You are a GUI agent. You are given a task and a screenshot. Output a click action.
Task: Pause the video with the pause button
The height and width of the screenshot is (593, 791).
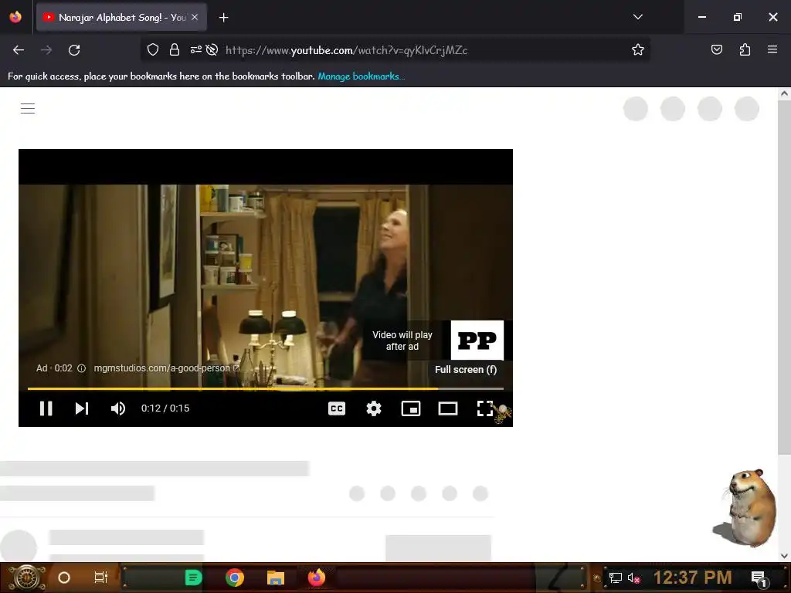(46, 408)
